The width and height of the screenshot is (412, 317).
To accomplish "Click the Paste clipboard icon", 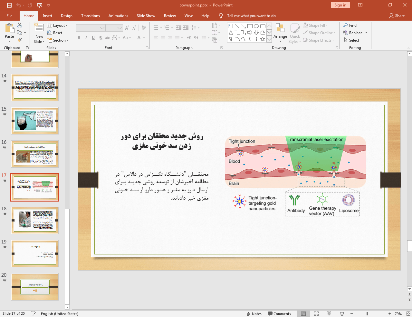I will pyautogui.click(x=9, y=29).
